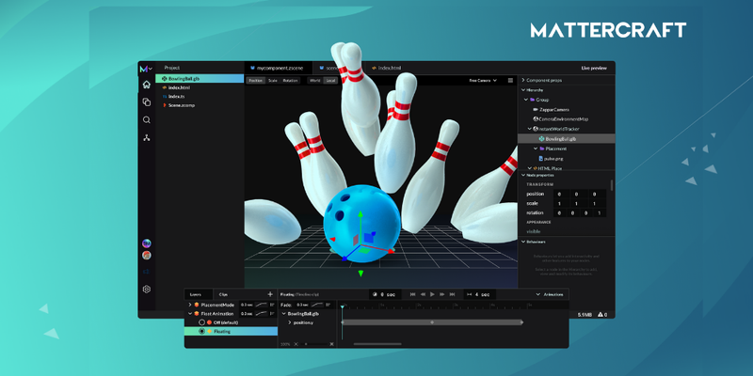Click the viewport hamburger menu icon

510,81
